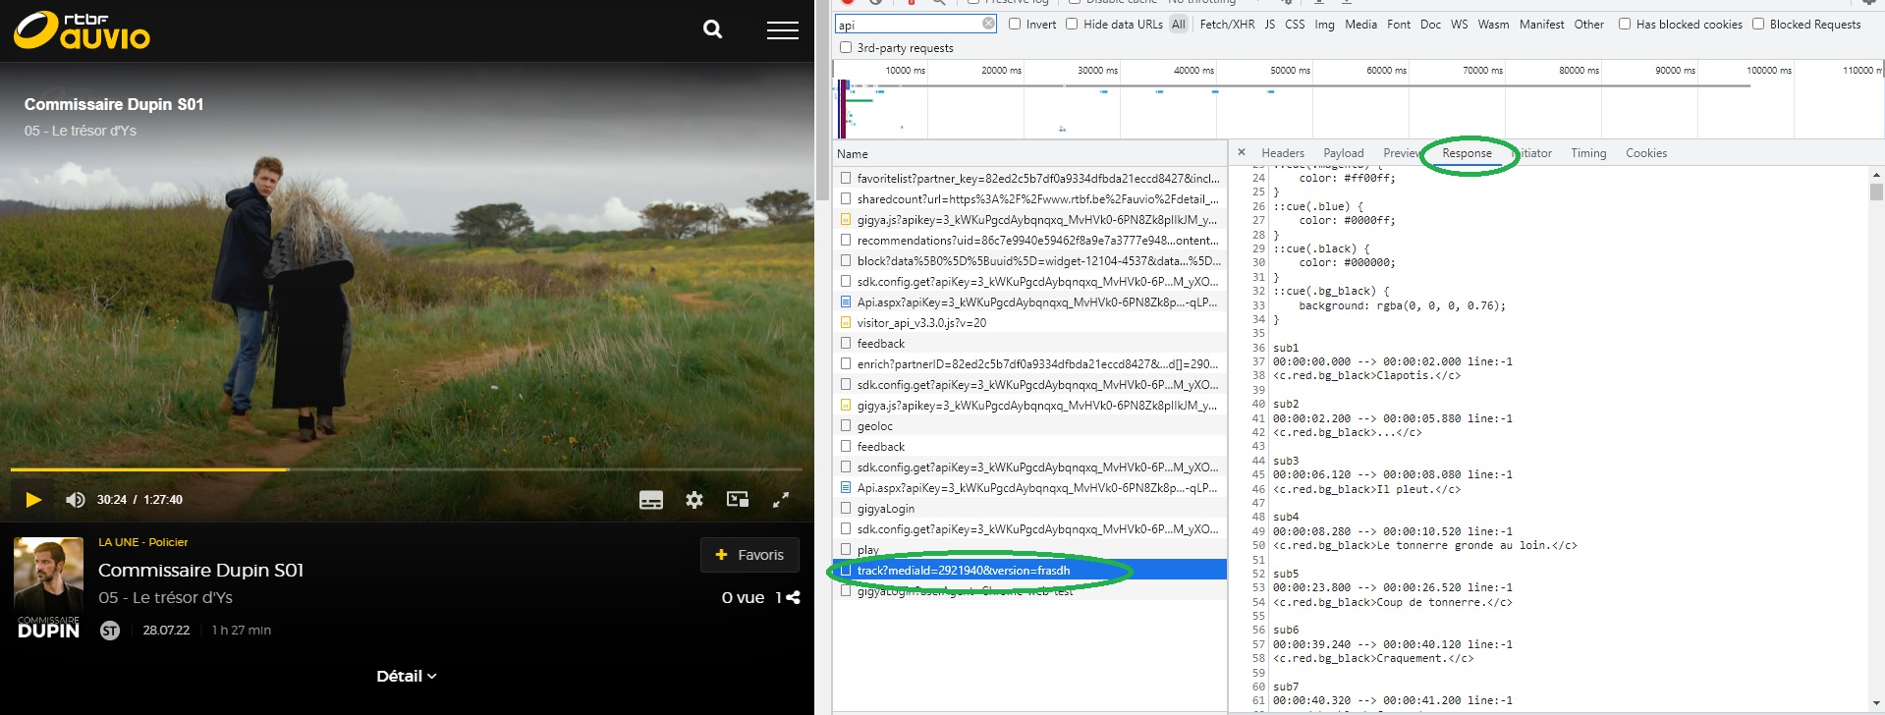Open the Cookies tab
Image resolution: width=1885 pixels, height=715 pixels.
tap(1646, 153)
